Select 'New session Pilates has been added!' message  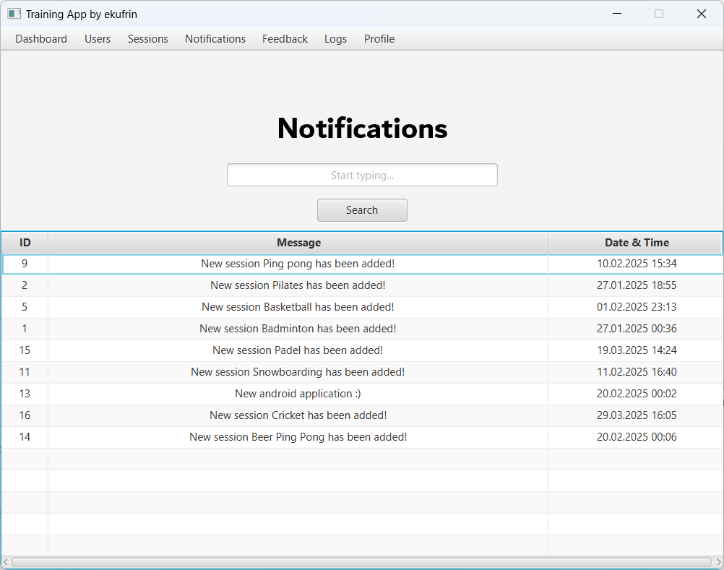click(298, 285)
